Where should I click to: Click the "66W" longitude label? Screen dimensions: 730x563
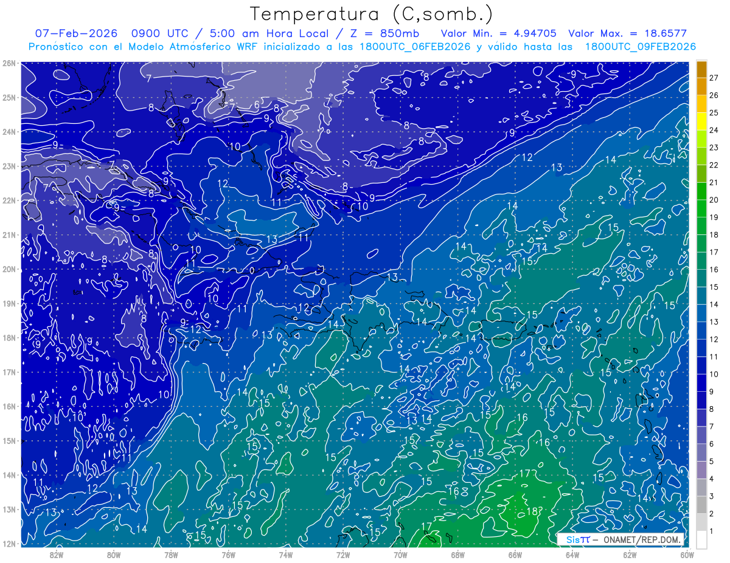click(x=515, y=554)
